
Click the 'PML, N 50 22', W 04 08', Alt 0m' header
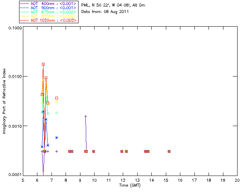(113, 5)
